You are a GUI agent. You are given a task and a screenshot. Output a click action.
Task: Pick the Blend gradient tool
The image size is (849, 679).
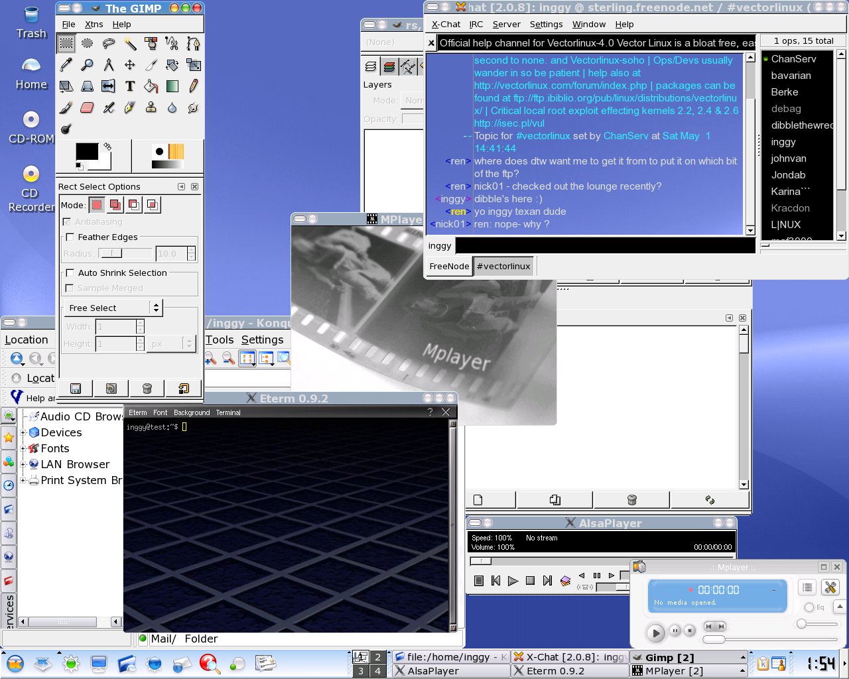click(172, 86)
